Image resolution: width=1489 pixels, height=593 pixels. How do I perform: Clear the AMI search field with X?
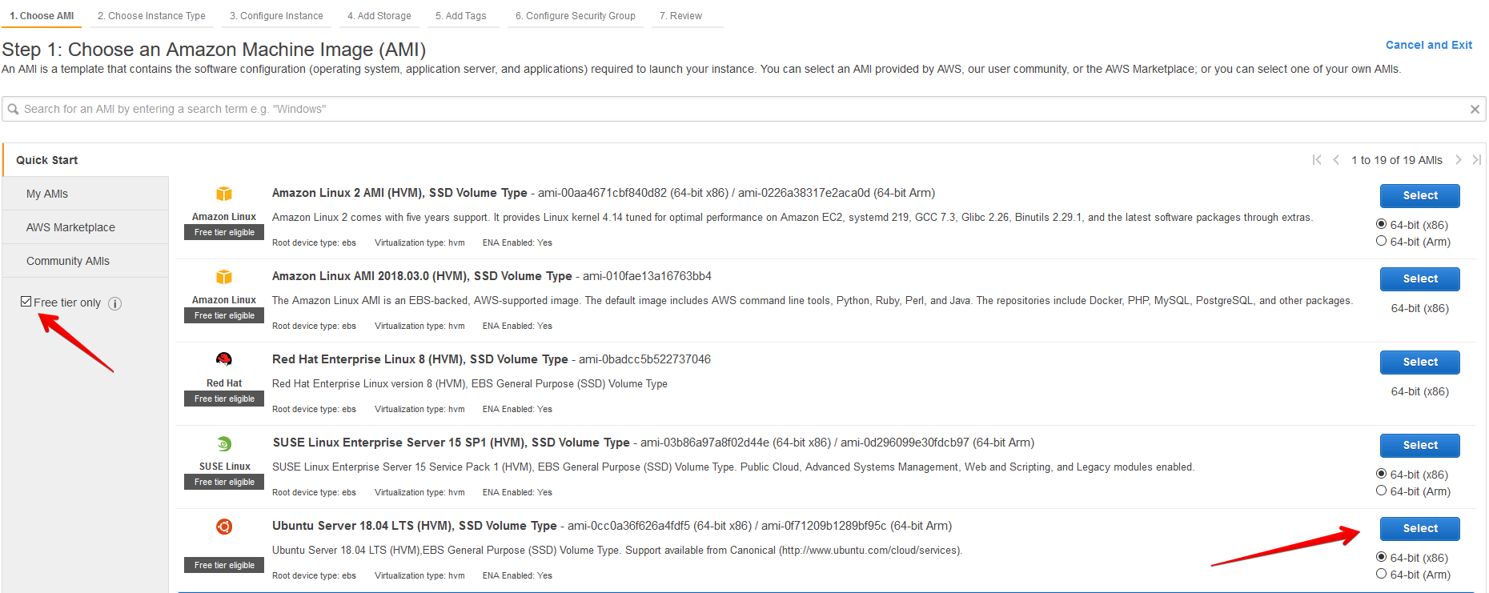click(x=1475, y=109)
